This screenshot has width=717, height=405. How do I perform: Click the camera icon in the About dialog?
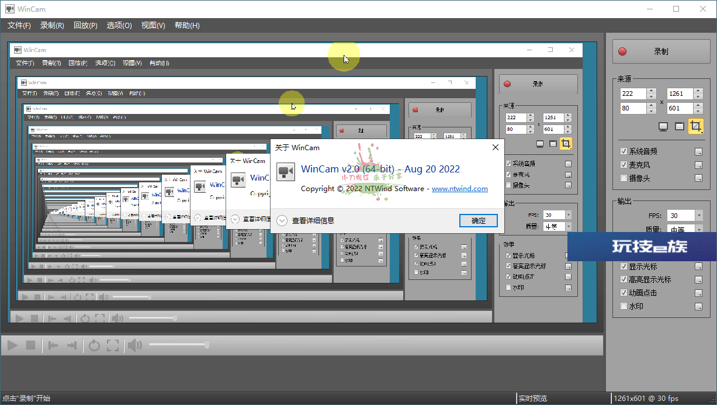tap(285, 172)
